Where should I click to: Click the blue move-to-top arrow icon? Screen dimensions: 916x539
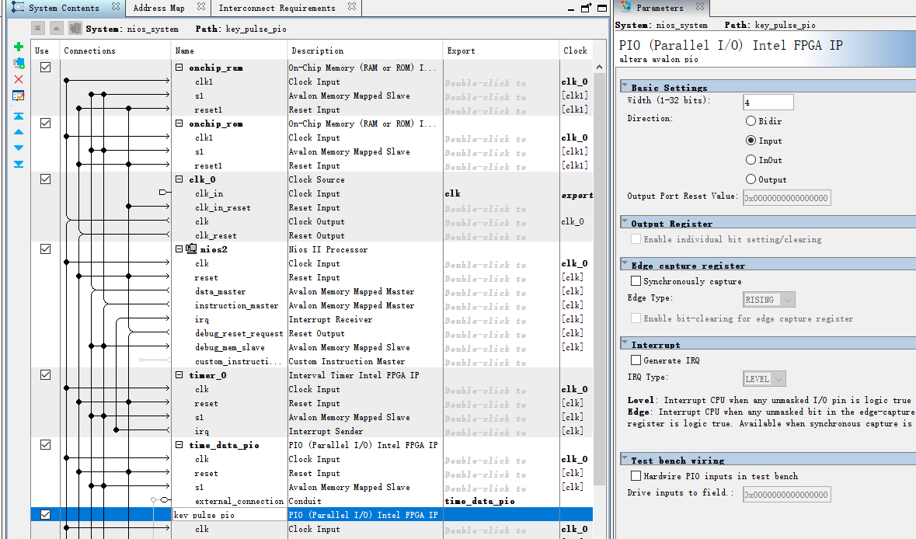[19, 116]
